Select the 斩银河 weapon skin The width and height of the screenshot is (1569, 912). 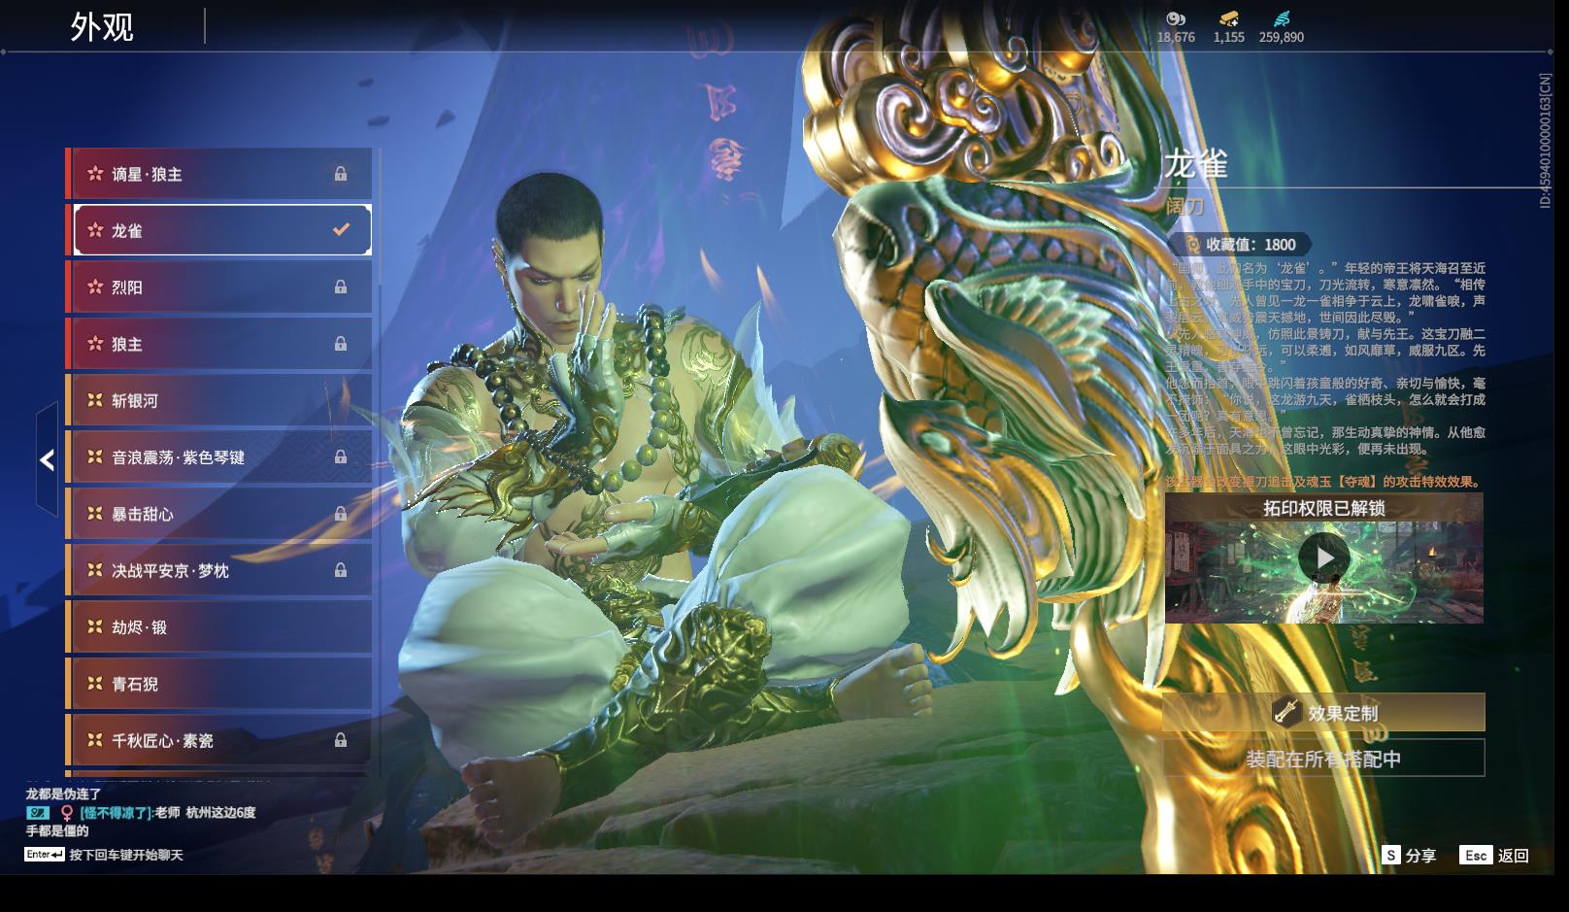218,400
